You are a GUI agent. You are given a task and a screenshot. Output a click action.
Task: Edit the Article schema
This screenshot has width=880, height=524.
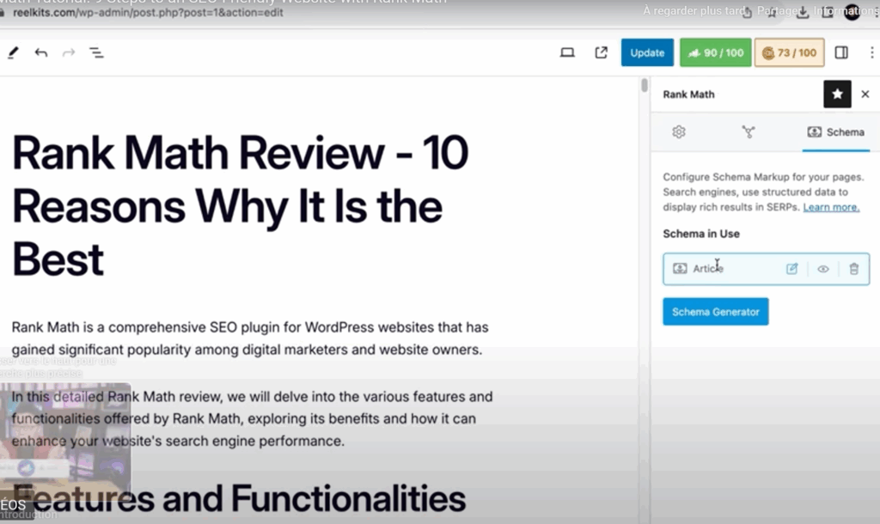coord(791,269)
